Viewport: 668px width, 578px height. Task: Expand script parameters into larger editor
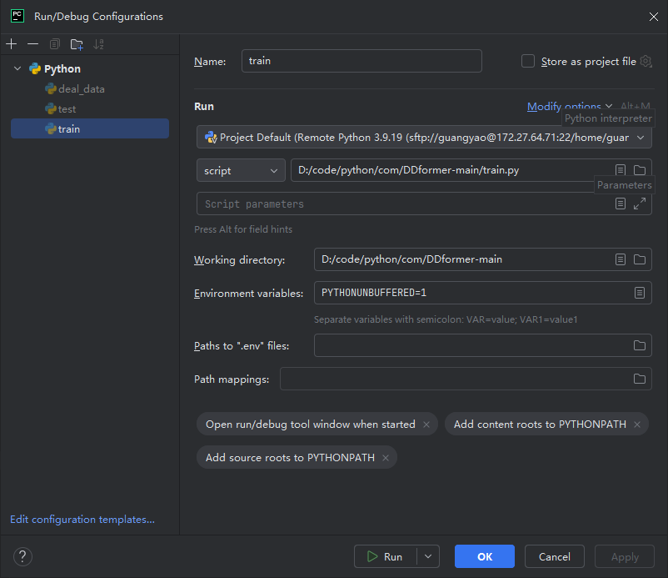point(639,203)
